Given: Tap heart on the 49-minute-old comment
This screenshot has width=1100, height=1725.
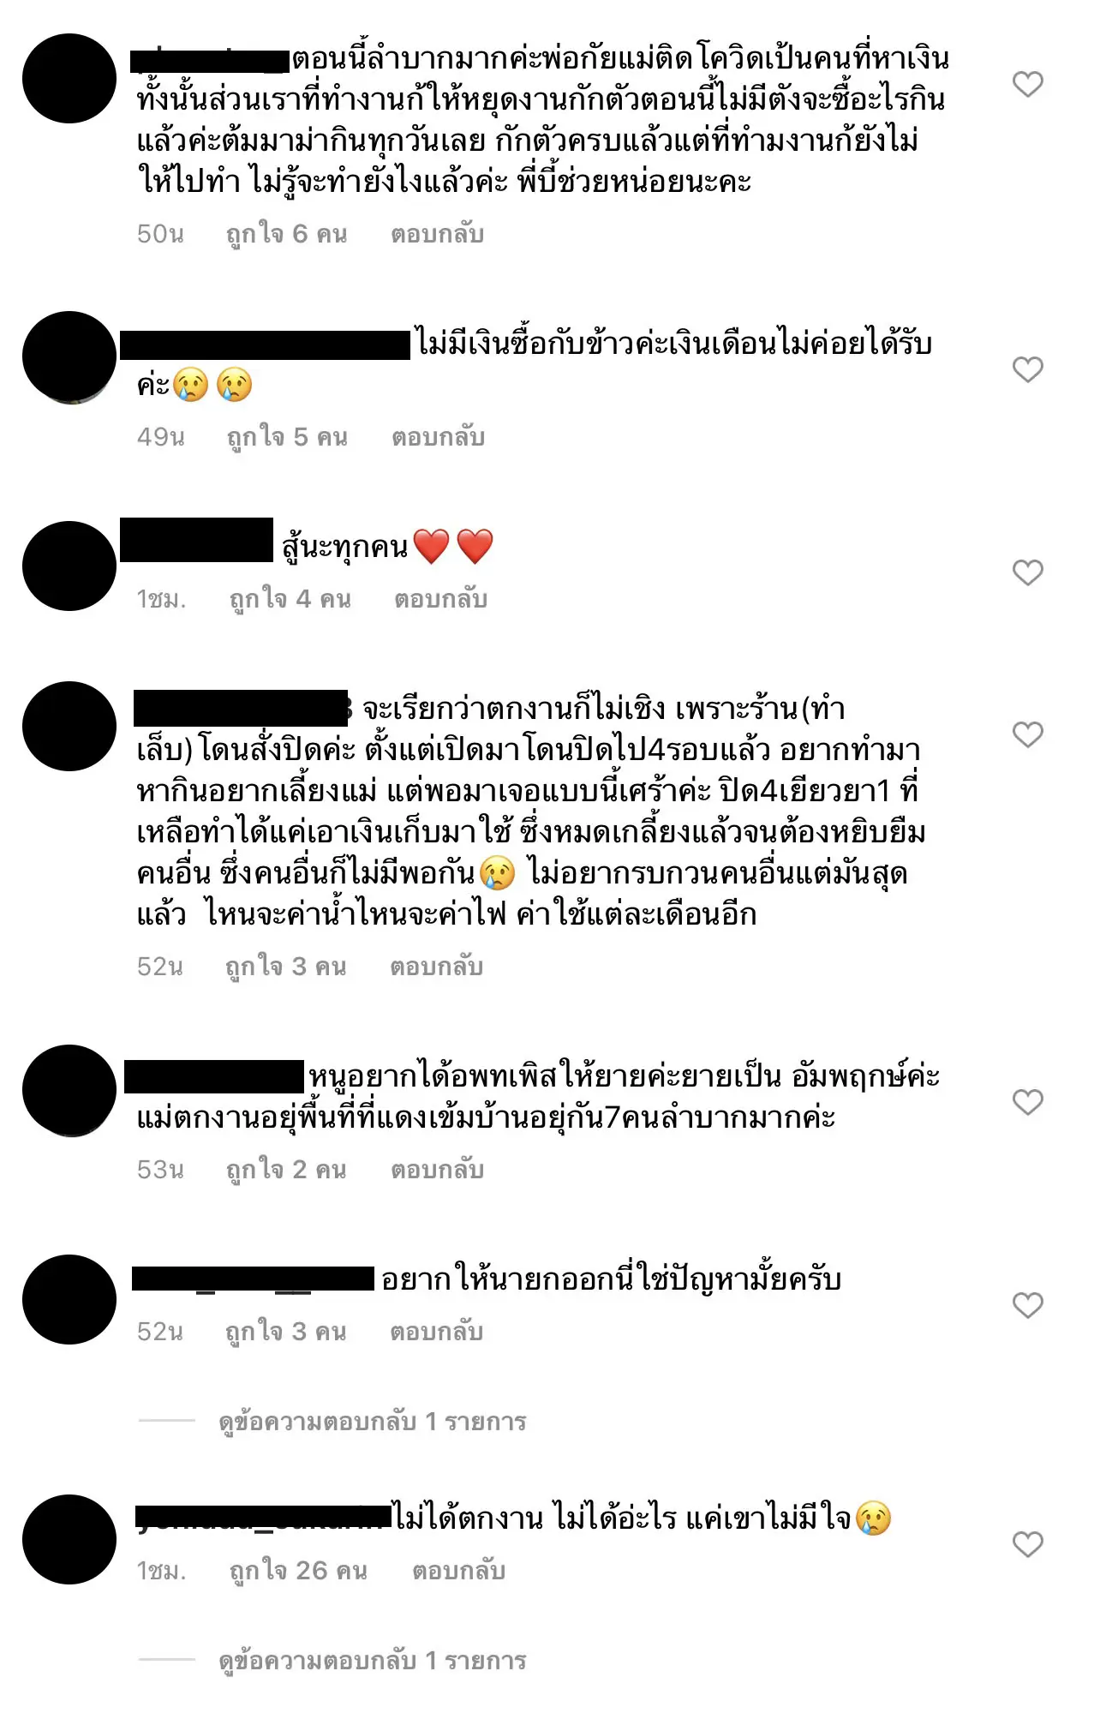Looking at the screenshot, I should (1027, 369).
